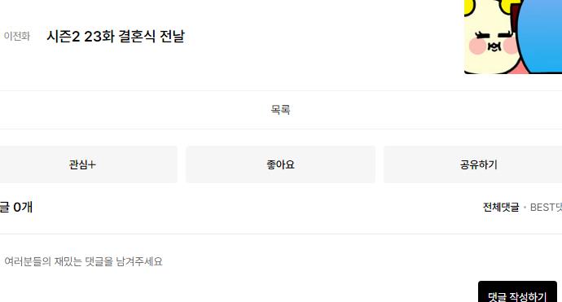The height and width of the screenshot is (302, 562).
Task: Like this episode with 좋아요
Action: tap(281, 164)
